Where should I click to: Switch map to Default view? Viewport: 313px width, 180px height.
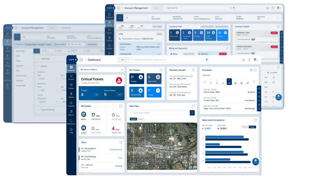click(x=141, y=119)
